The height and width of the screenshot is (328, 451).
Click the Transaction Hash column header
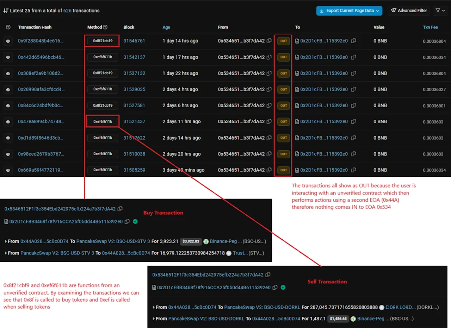(x=35, y=27)
